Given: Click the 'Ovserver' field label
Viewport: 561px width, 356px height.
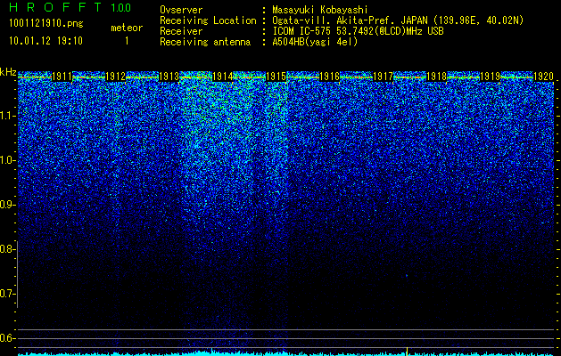Looking at the screenshot, I should (x=181, y=10).
